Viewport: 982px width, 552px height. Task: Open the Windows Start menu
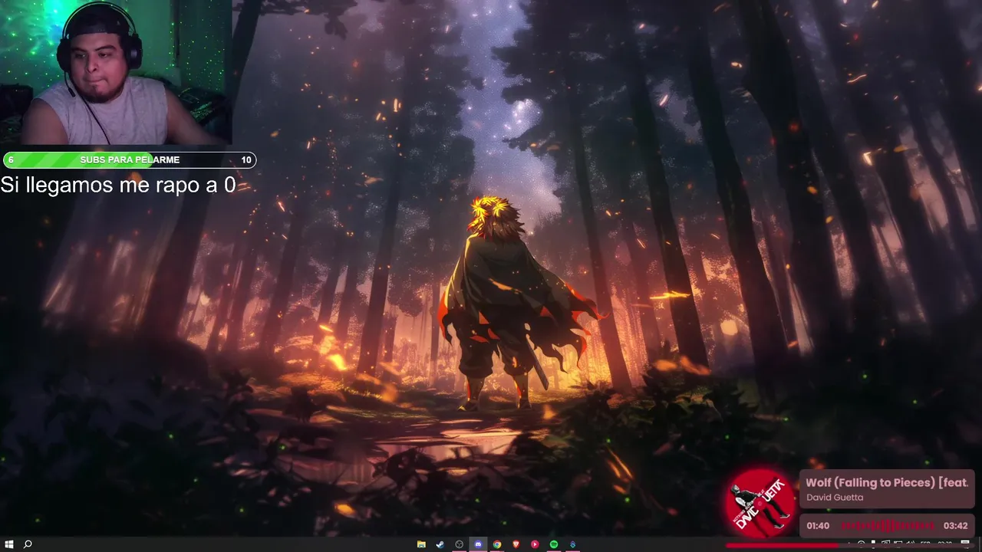[9, 544]
